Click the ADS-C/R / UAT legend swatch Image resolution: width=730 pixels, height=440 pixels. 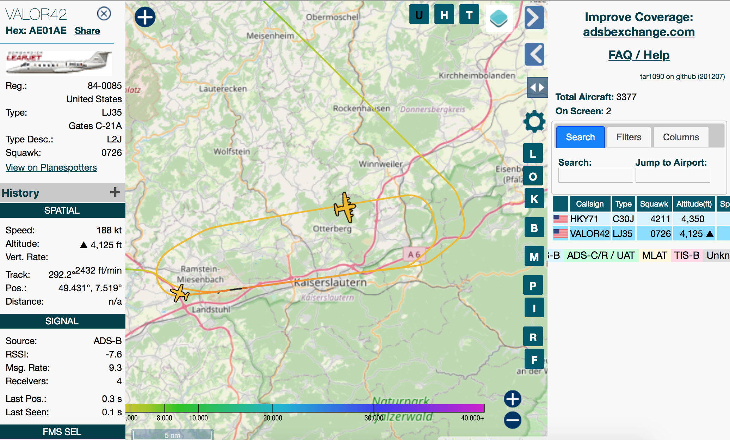click(x=601, y=255)
